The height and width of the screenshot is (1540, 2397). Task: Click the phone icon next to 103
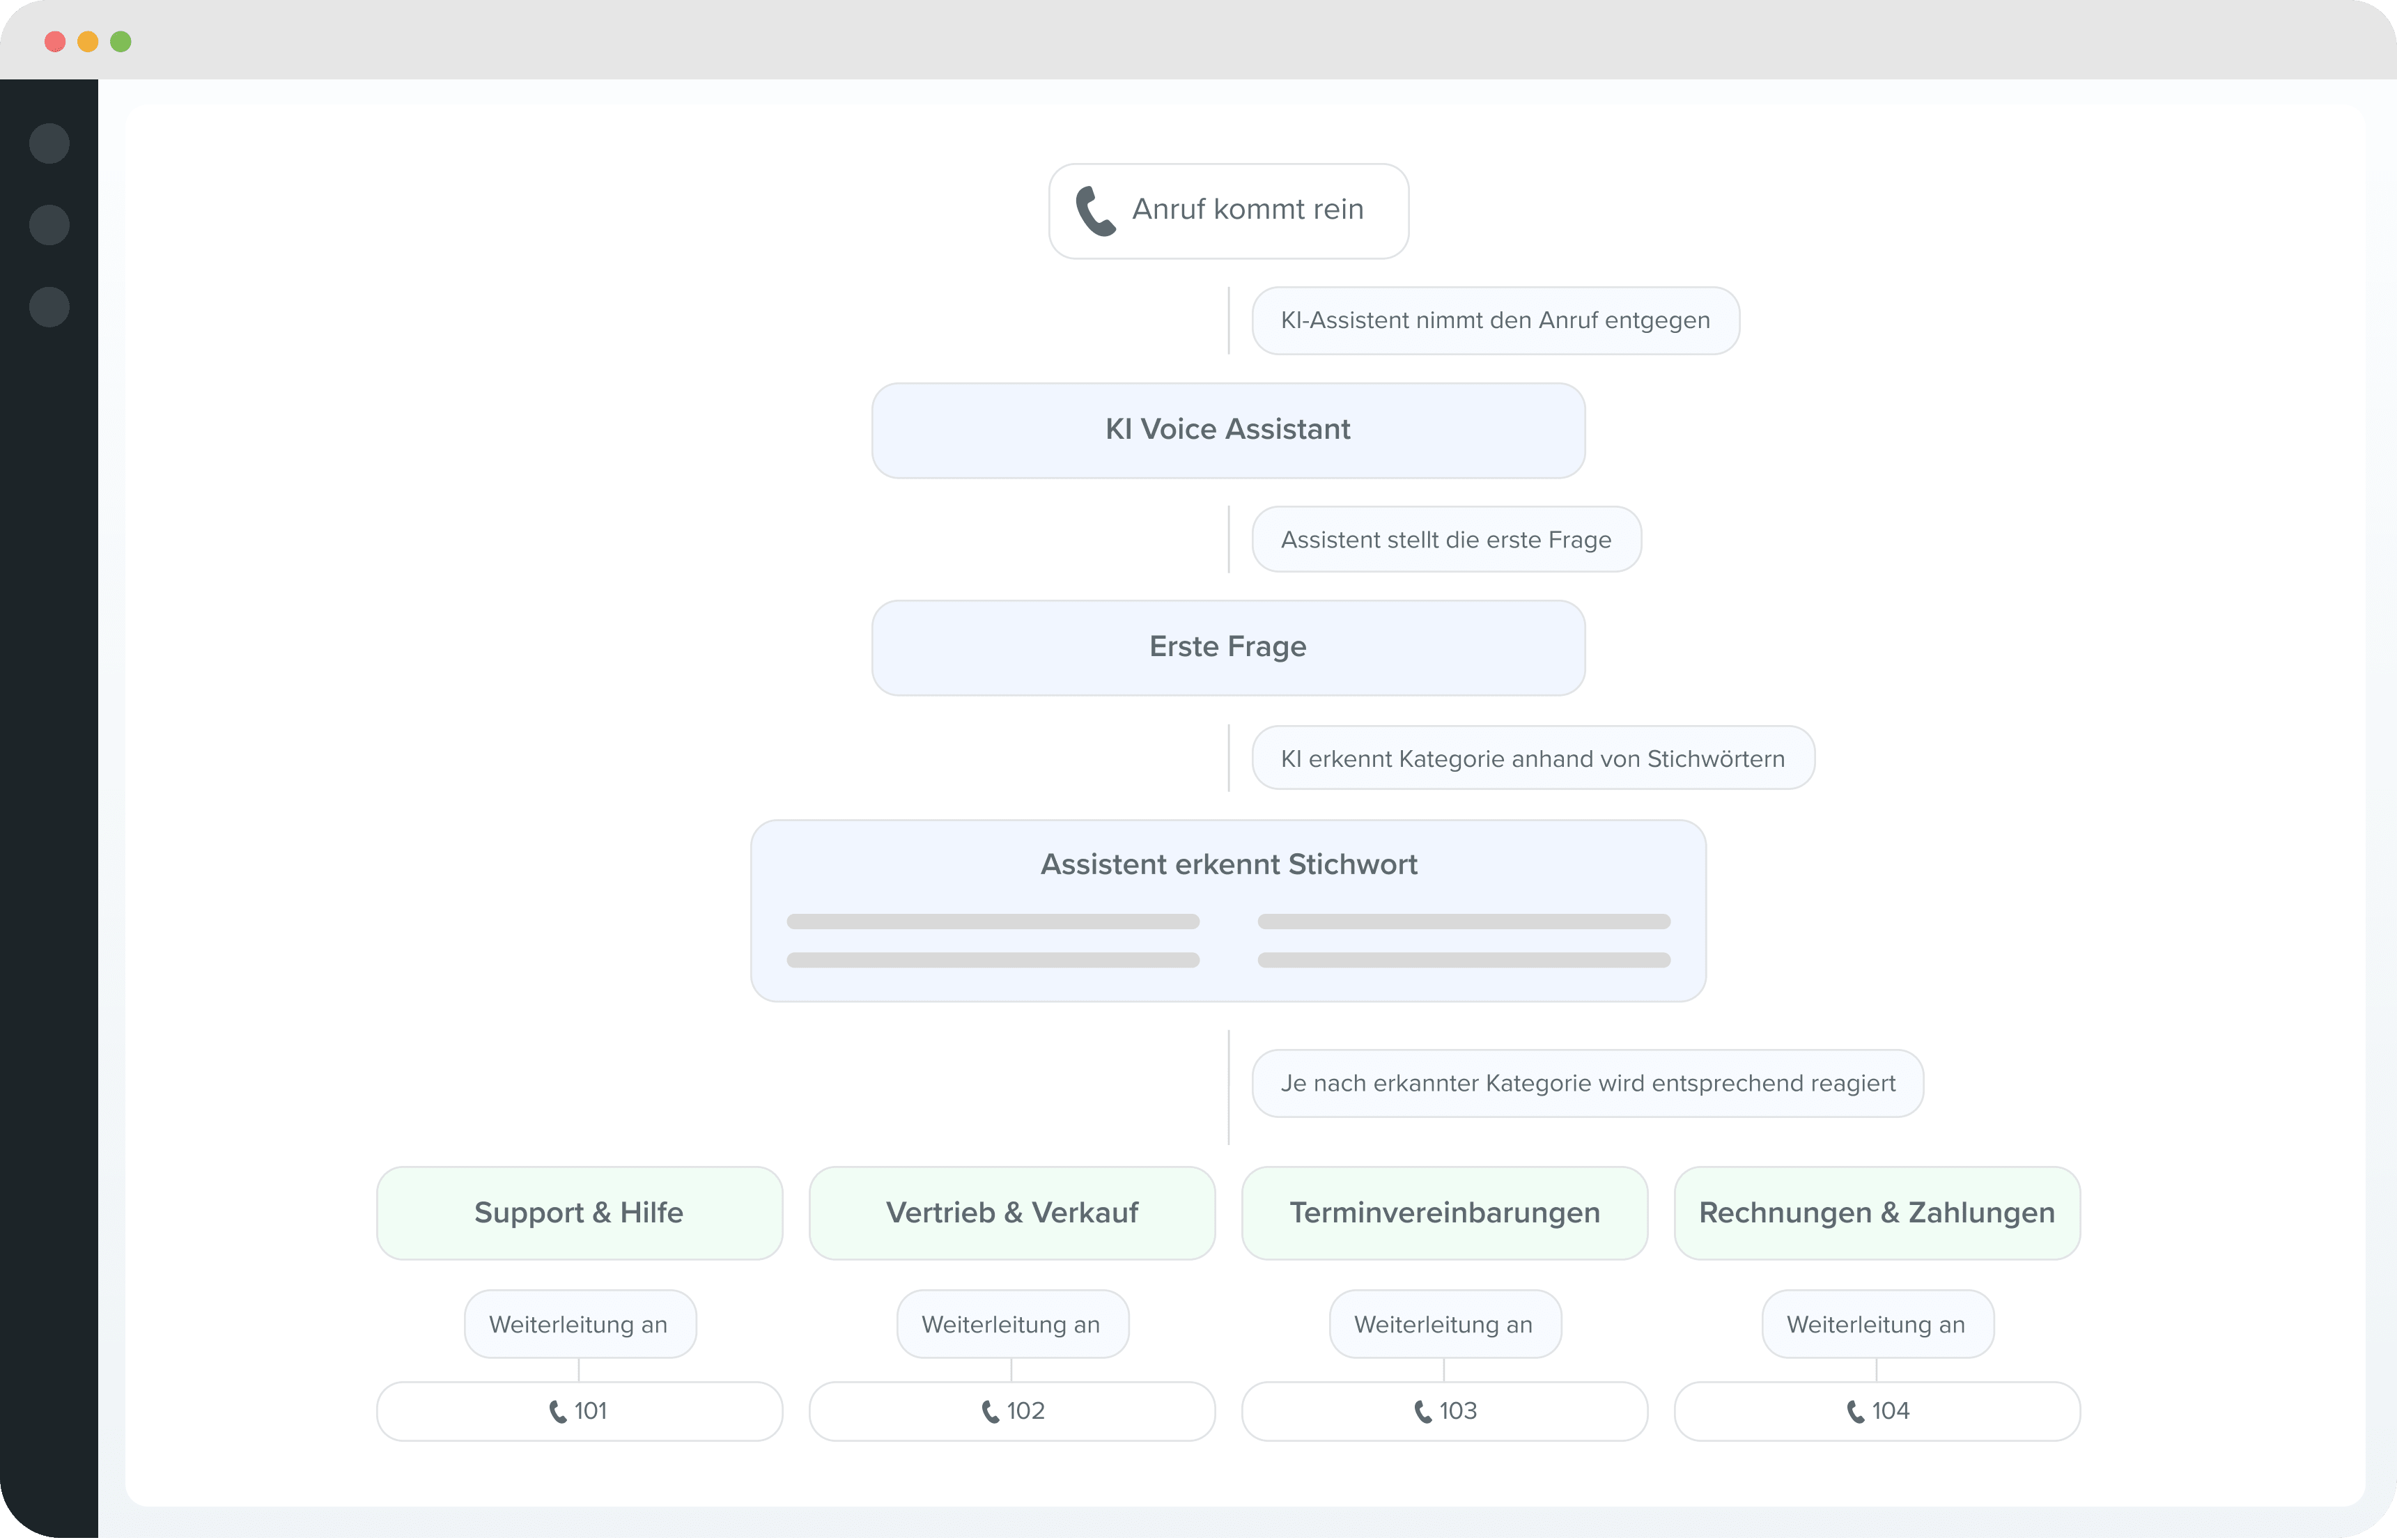pos(1423,1411)
